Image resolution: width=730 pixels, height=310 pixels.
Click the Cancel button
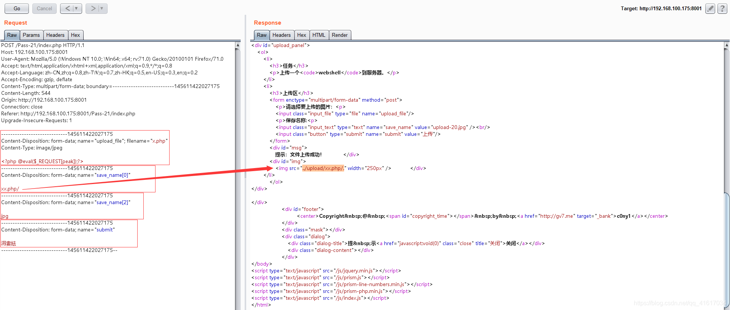[44, 8]
